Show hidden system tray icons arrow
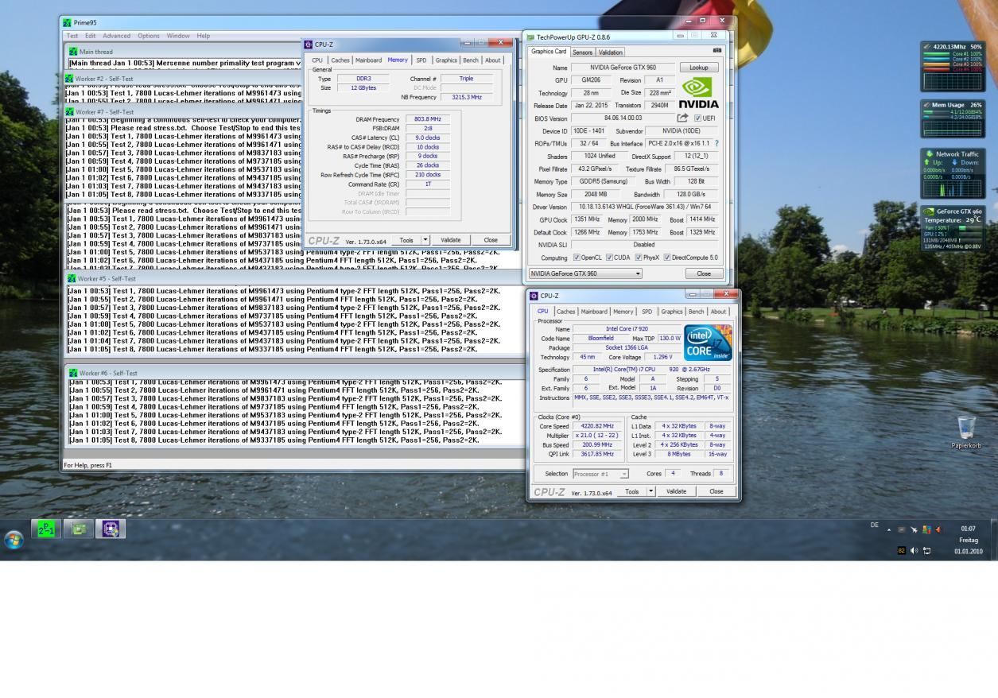This screenshot has height=698, width=998. coord(889,530)
